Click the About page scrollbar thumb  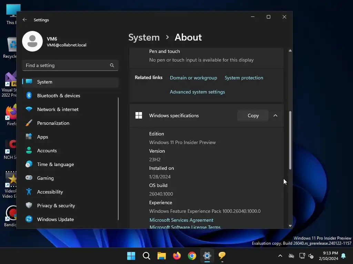290,140
